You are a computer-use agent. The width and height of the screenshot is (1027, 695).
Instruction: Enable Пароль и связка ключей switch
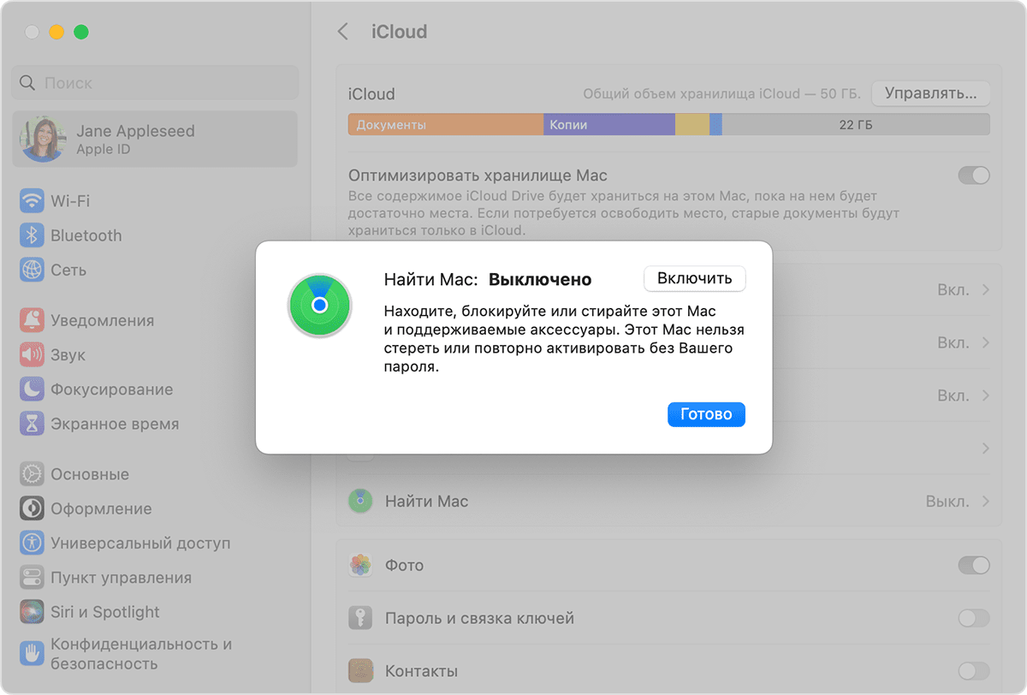(974, 618)
